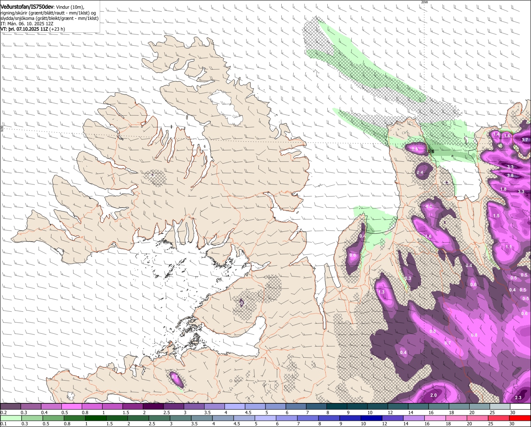
Task: Pick the darkest purple top-row swatch 2–2.5
Action: [x=153, y=406]
